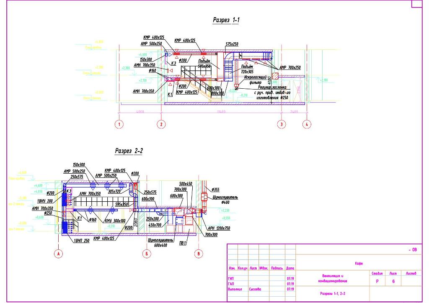Viewport: 429px width, 303px height.
Task: Click the 'Кафе' project name in title block
Action: point(359,263)
